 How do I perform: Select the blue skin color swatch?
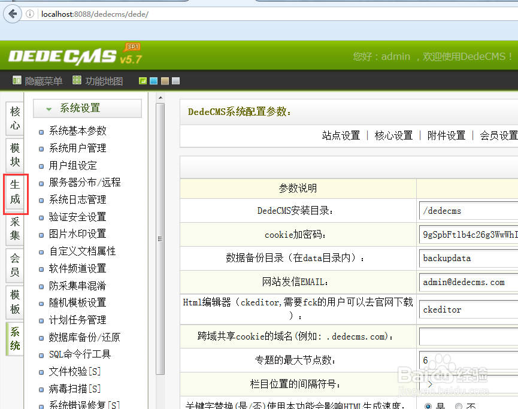click(154, 81)
